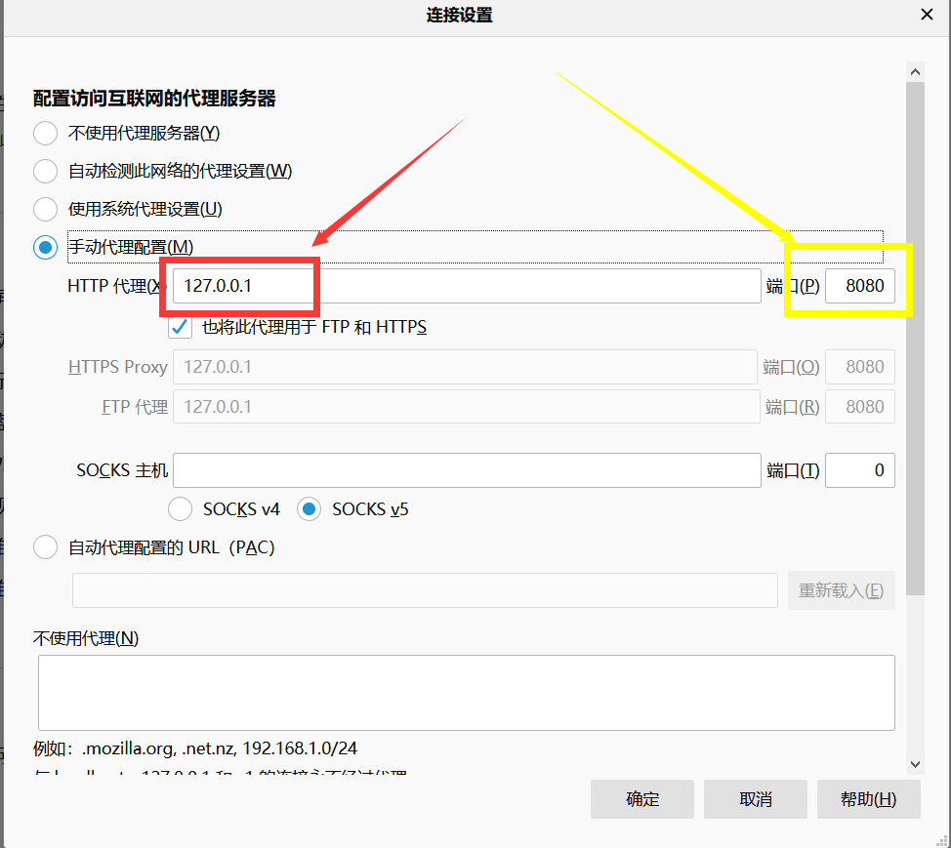Screen dimensions: 951x848
Task: Click the 确定 button
Action: tap(641, 798)
